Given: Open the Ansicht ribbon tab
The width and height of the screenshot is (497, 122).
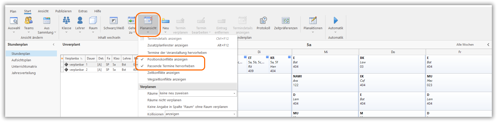Looking at the screenshot, I should pos(43,11).
